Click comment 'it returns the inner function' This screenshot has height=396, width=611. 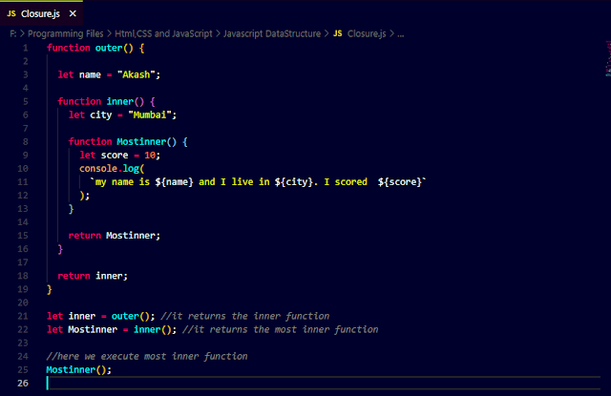click(x=245, y=316)
